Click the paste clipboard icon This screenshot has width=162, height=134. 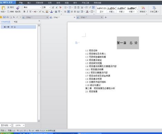[3, 8]
